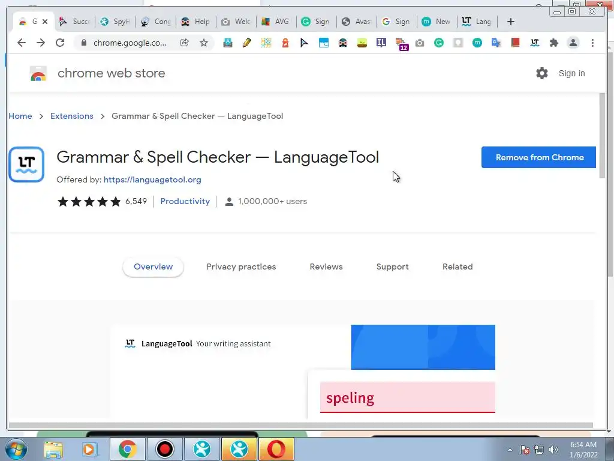Bookmark this page with the star icon
The height and width of the screenshot is (461, 614).
[x=204, y=43]
